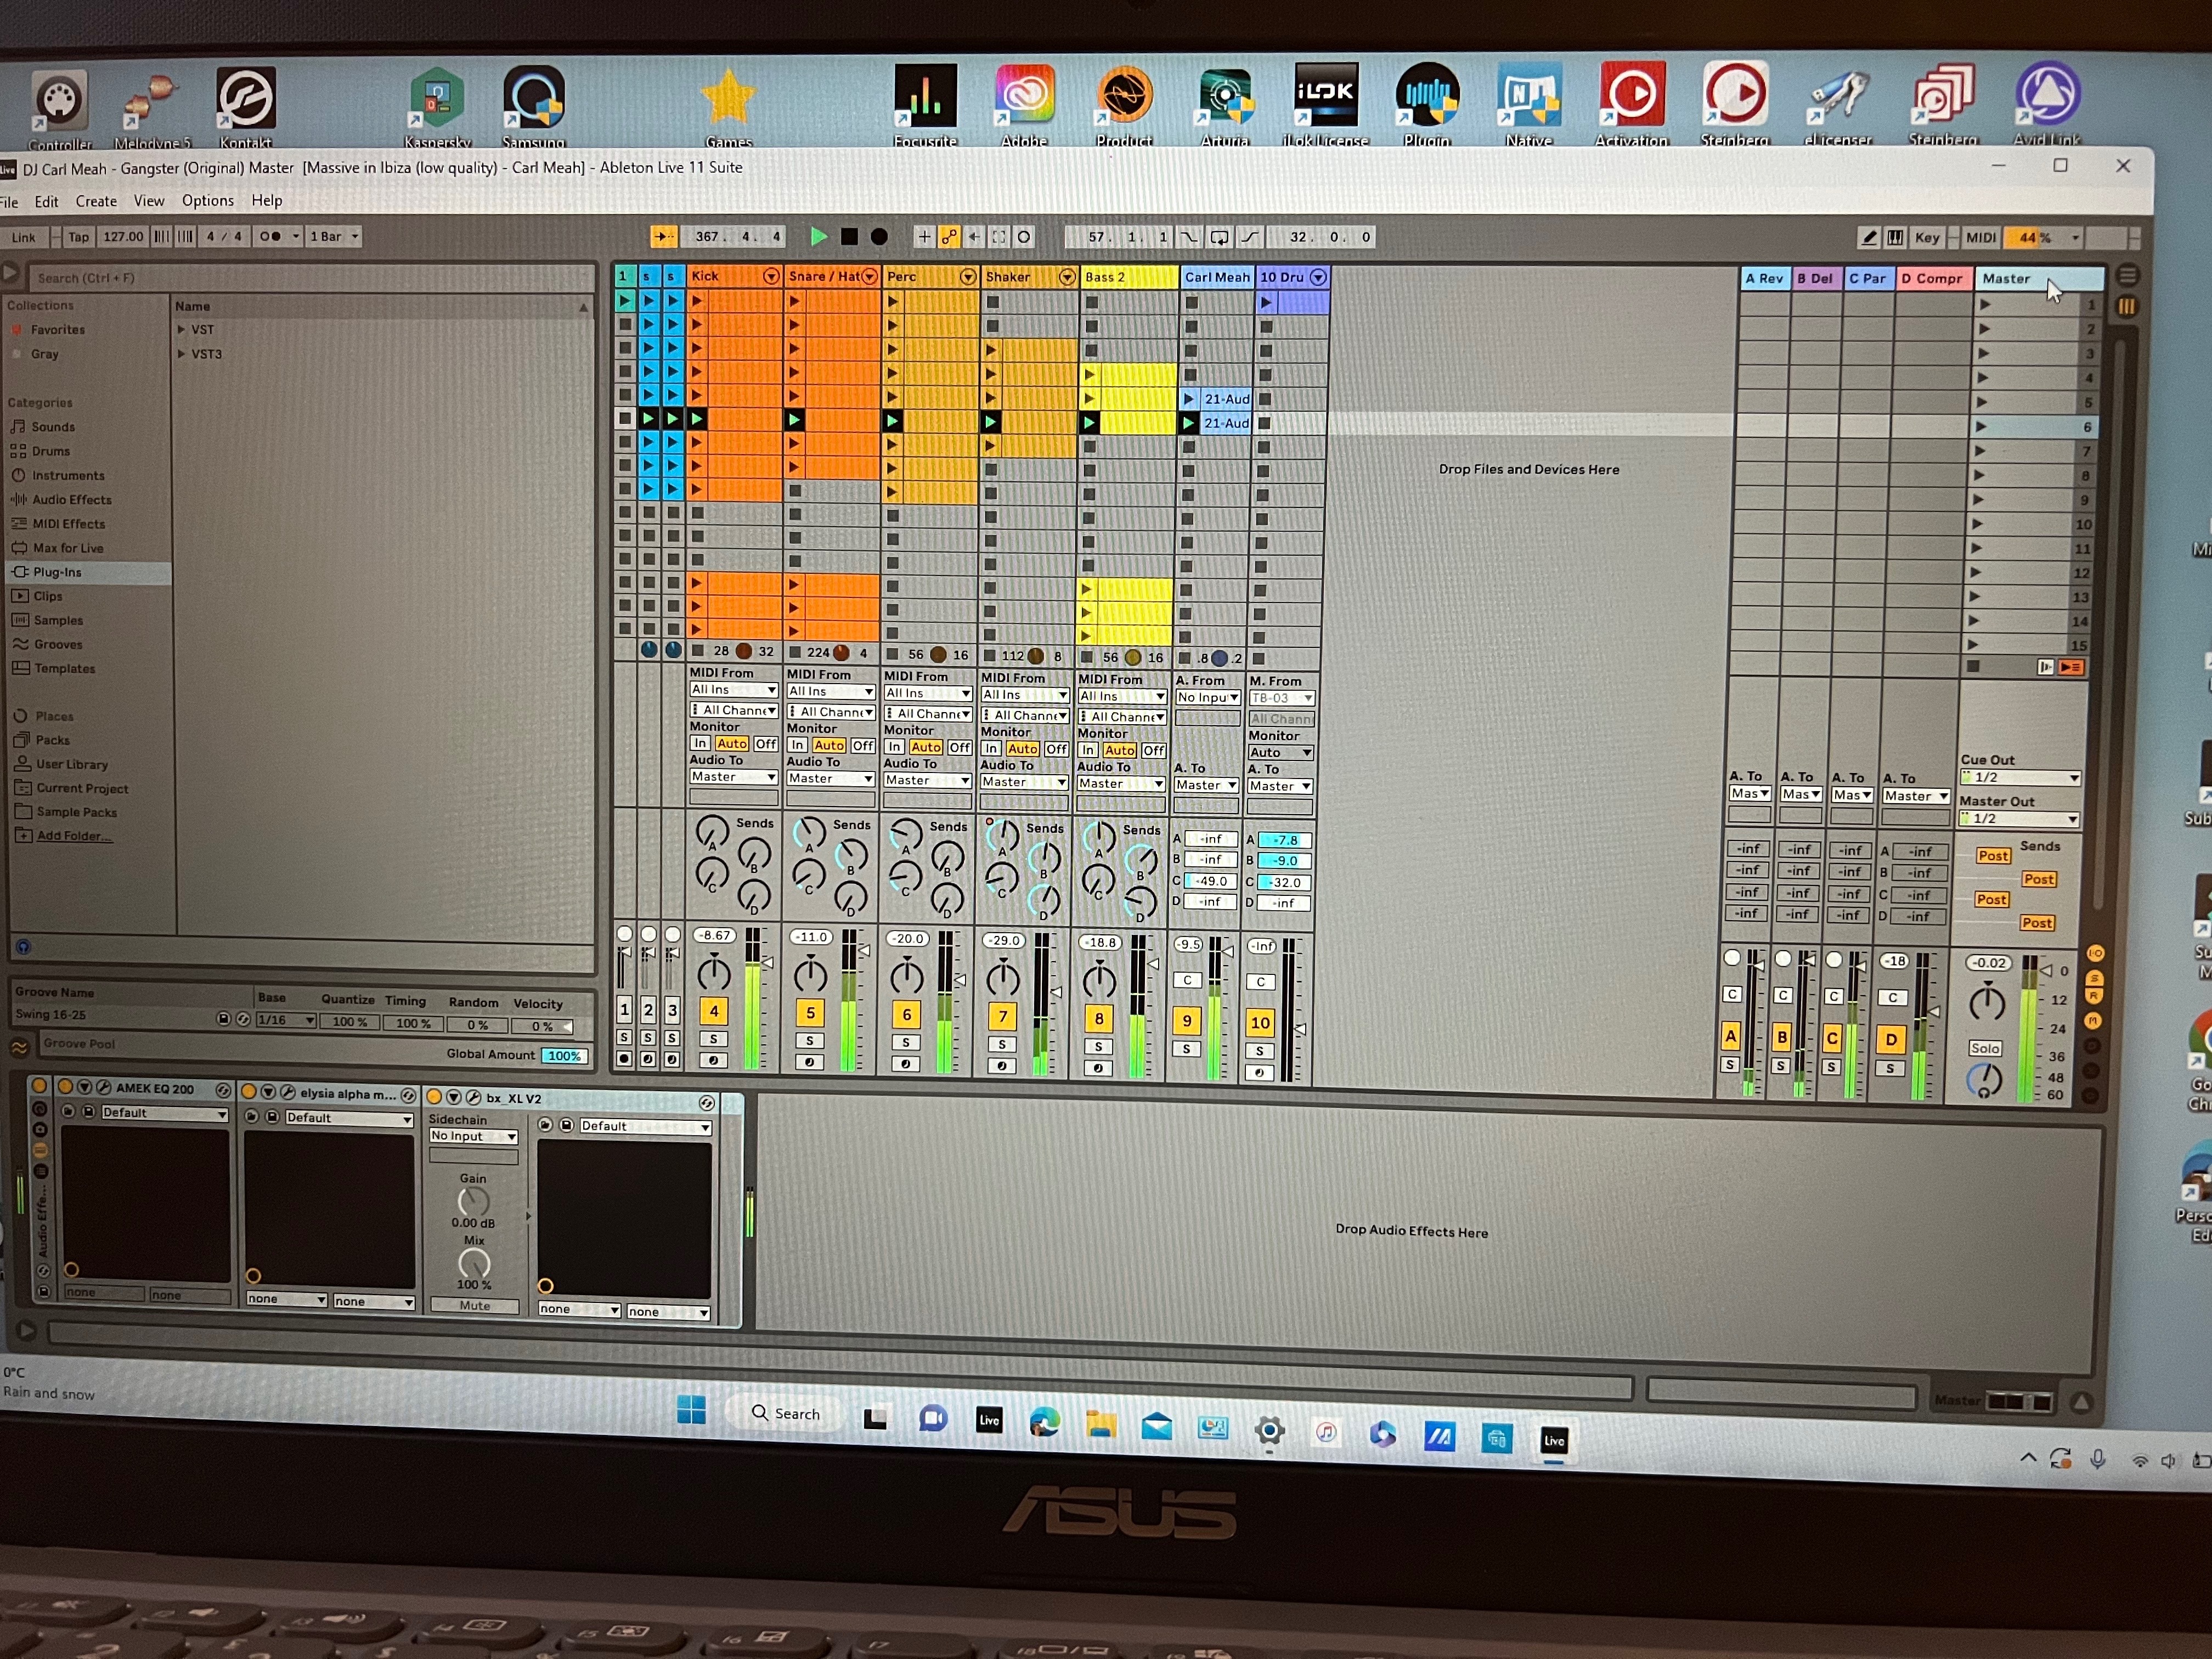Open Kick MIDI From All Ins dropdown
This screenshot has width=2212, height=1659.
tap(733, 690)
